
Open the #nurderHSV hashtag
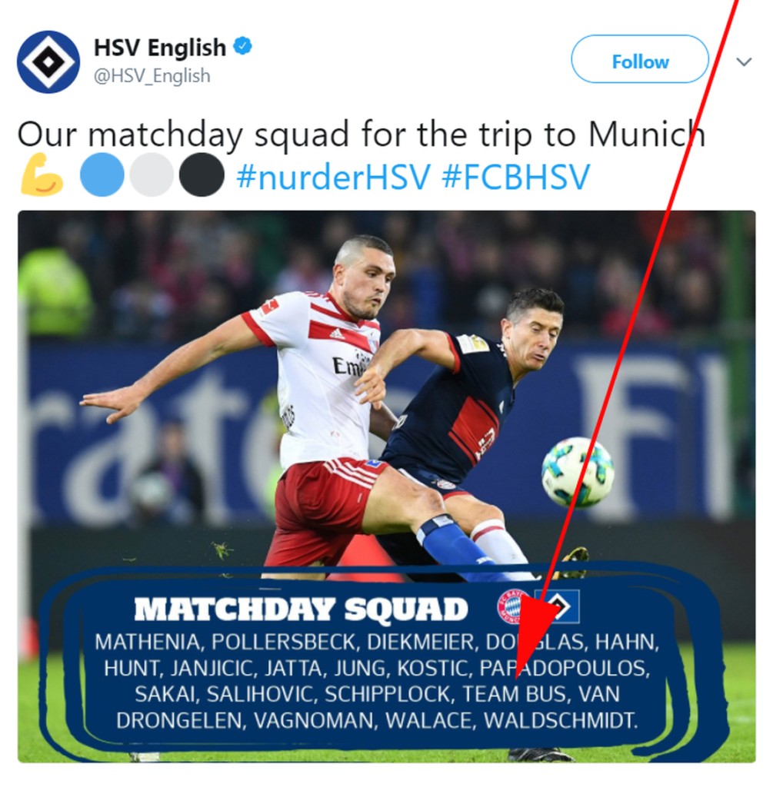[334, 177]
